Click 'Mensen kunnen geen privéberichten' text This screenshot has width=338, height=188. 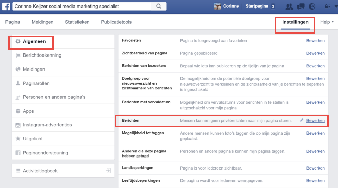coord(236,121)
